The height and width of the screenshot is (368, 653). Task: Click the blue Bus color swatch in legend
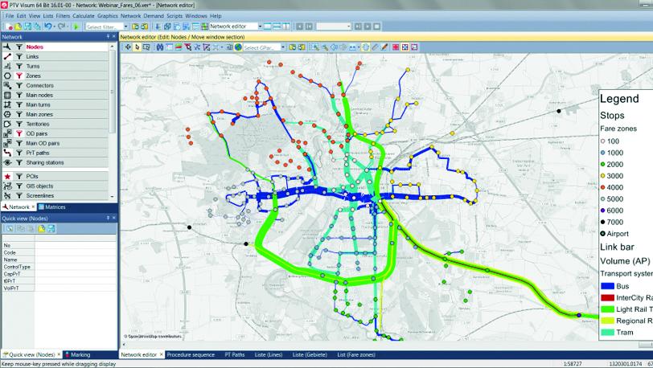tap(608, 286)
